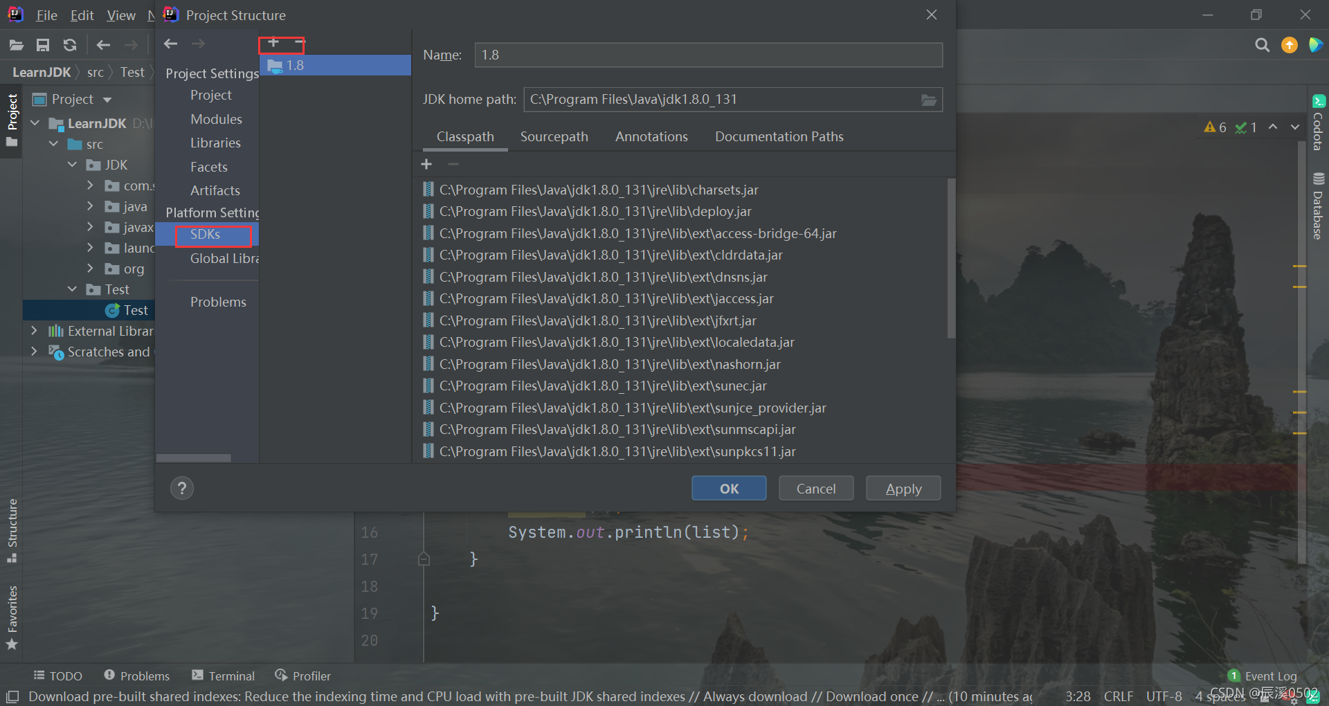1329x706 pixels.
Task: Click the warnings count indicator
Action: click(x=1215, y=127)
